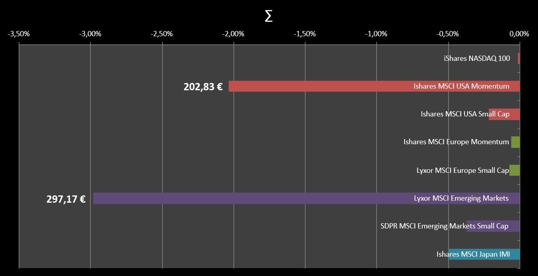Select the Ishares MSCI Europe Momentum label
This screenshot has width=538, height=276.
[456, 142]
